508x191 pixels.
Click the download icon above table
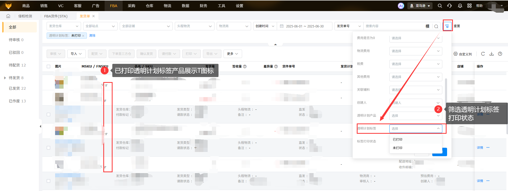[492, 54]
